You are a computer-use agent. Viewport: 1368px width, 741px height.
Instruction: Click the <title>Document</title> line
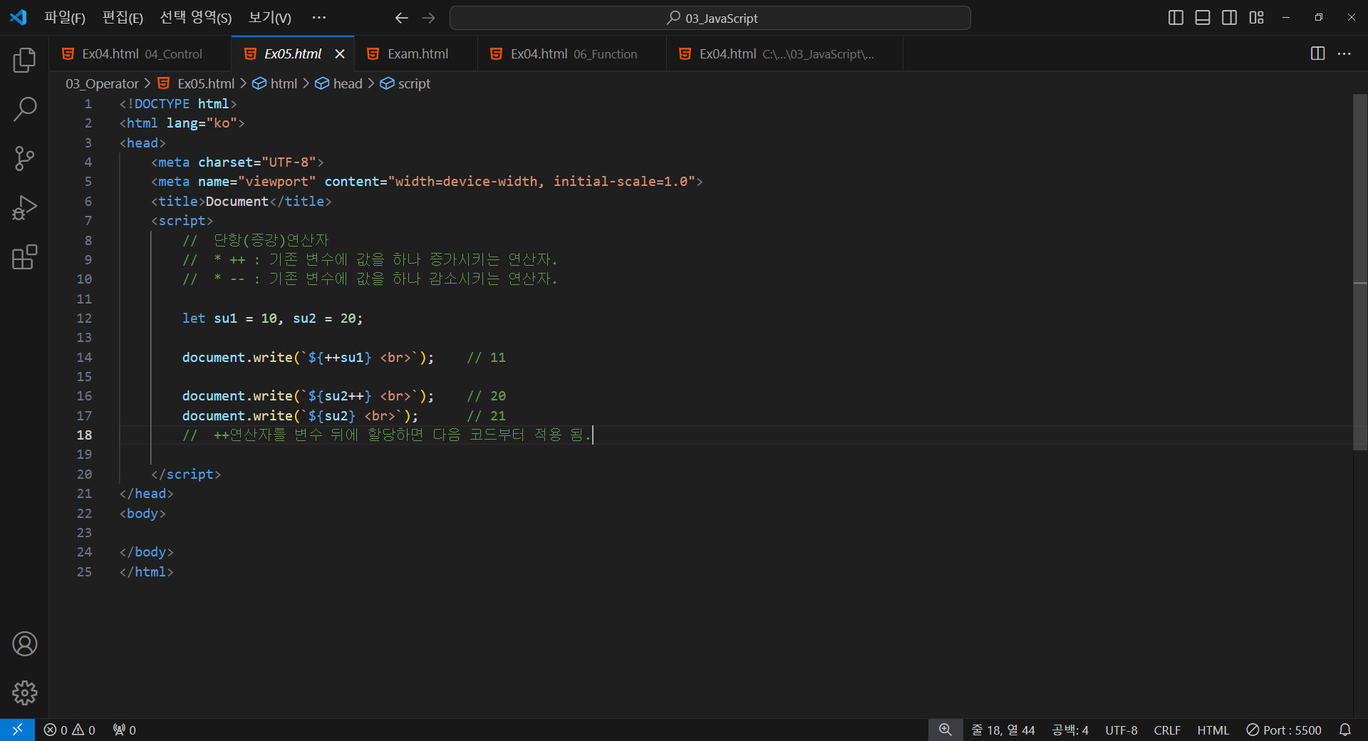coord(241,202)
